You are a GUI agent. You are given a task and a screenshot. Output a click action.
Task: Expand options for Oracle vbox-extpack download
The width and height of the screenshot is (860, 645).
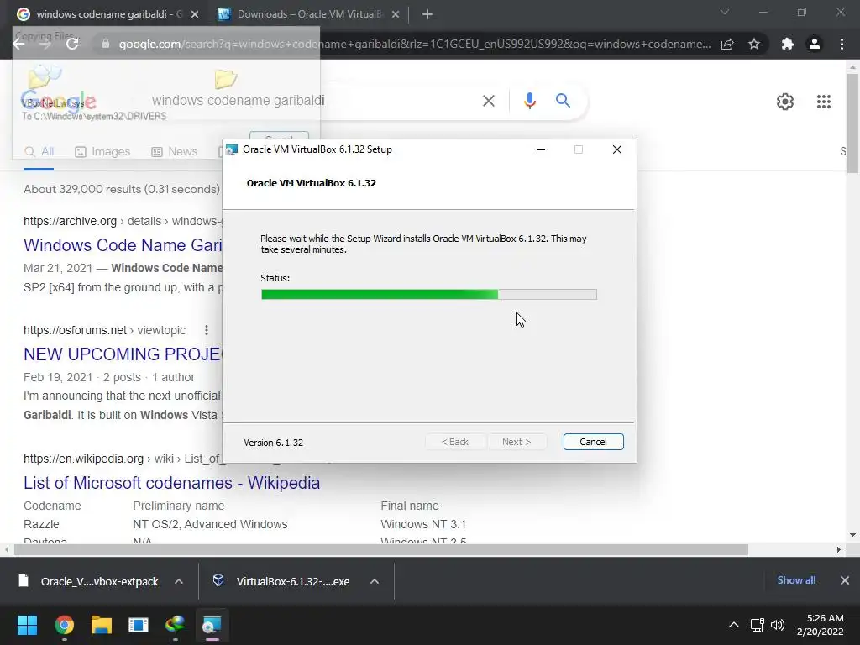point(179,581)
